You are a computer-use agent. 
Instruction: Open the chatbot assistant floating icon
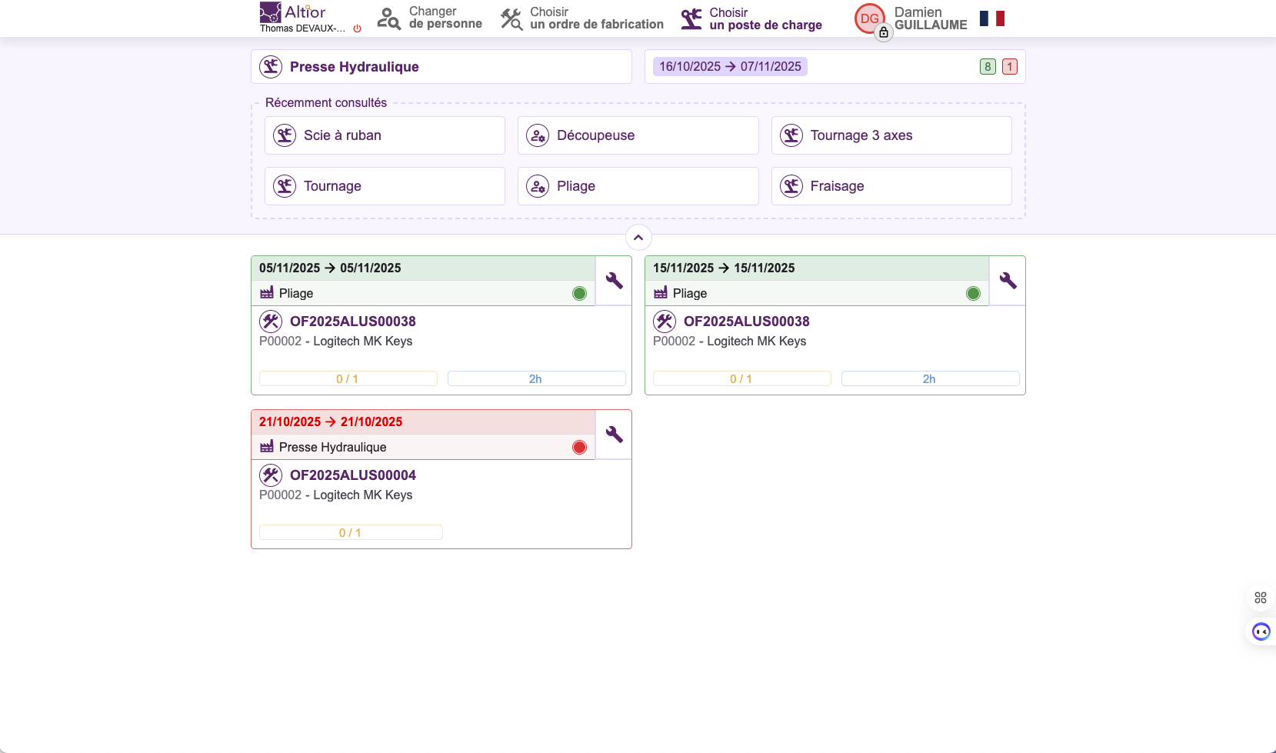(1261, 631)
